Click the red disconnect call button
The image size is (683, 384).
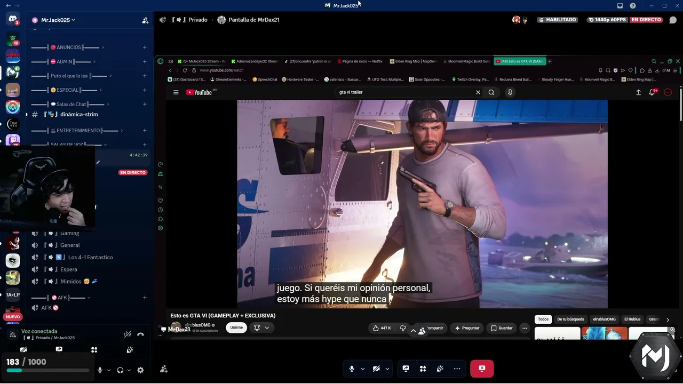point(482,369)
